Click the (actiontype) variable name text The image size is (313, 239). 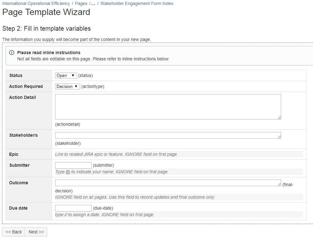click(93, 86)
